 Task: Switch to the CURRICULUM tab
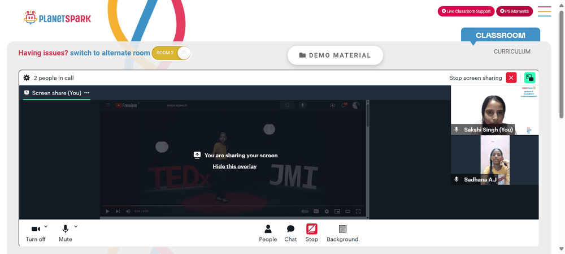[x=512, y=51]
